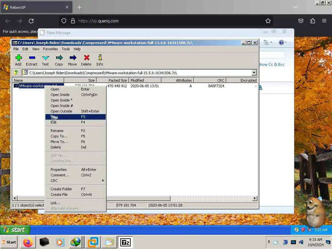Choose Open Outside from context menu

[x=75, y=111]
